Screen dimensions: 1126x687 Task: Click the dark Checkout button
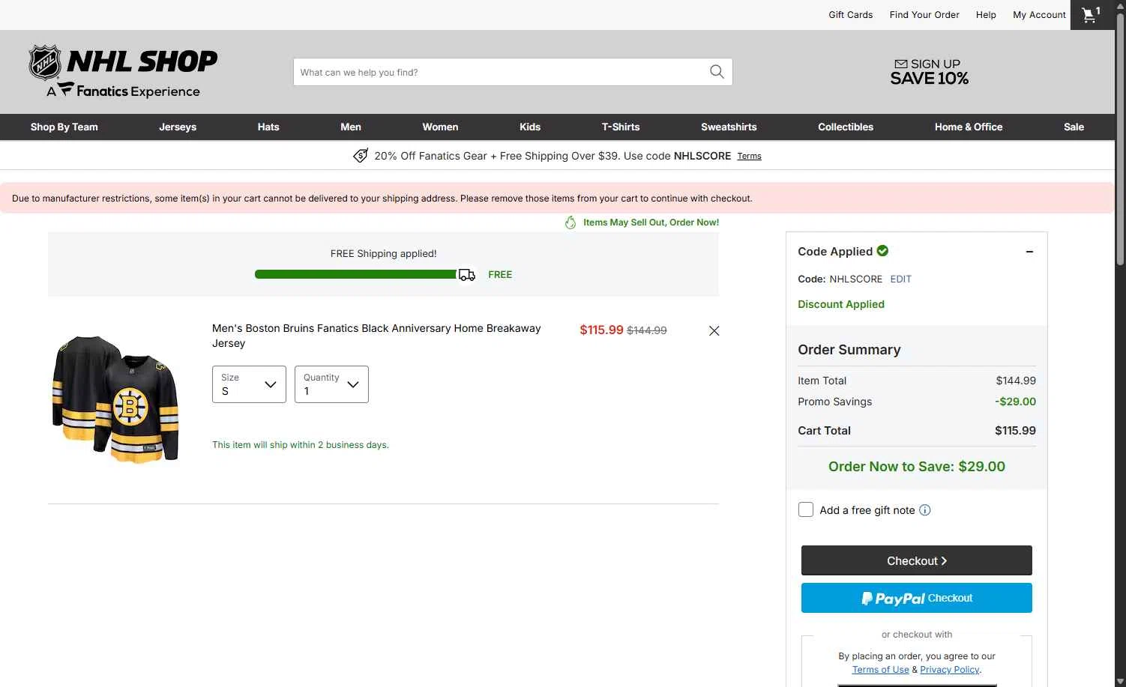(x=917, y=560)
